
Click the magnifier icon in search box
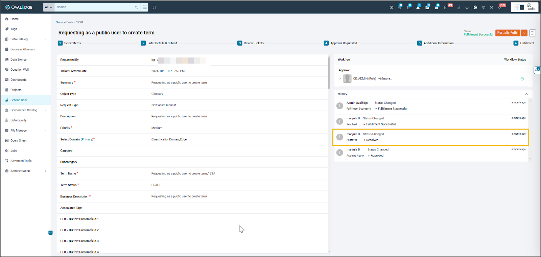136,7
